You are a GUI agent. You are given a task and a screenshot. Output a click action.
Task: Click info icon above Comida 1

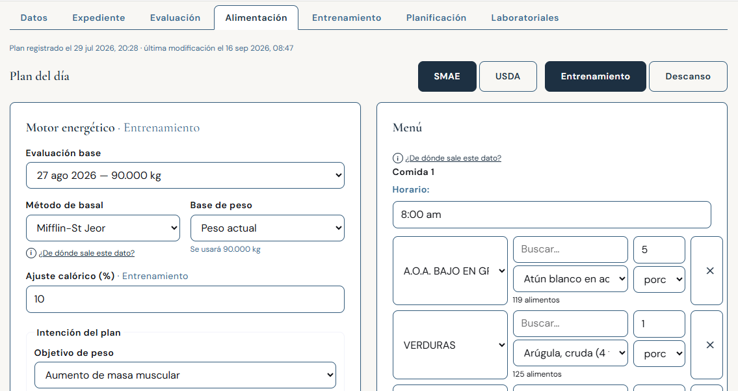coord(398,158)
